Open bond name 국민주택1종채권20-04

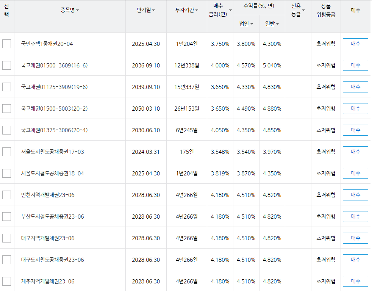47,44
